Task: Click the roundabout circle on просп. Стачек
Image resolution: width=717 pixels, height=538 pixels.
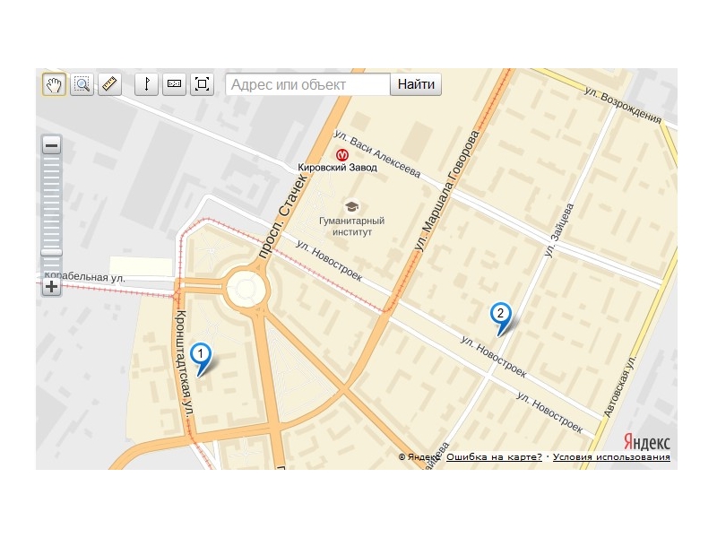Action: (x=246, y=288)
